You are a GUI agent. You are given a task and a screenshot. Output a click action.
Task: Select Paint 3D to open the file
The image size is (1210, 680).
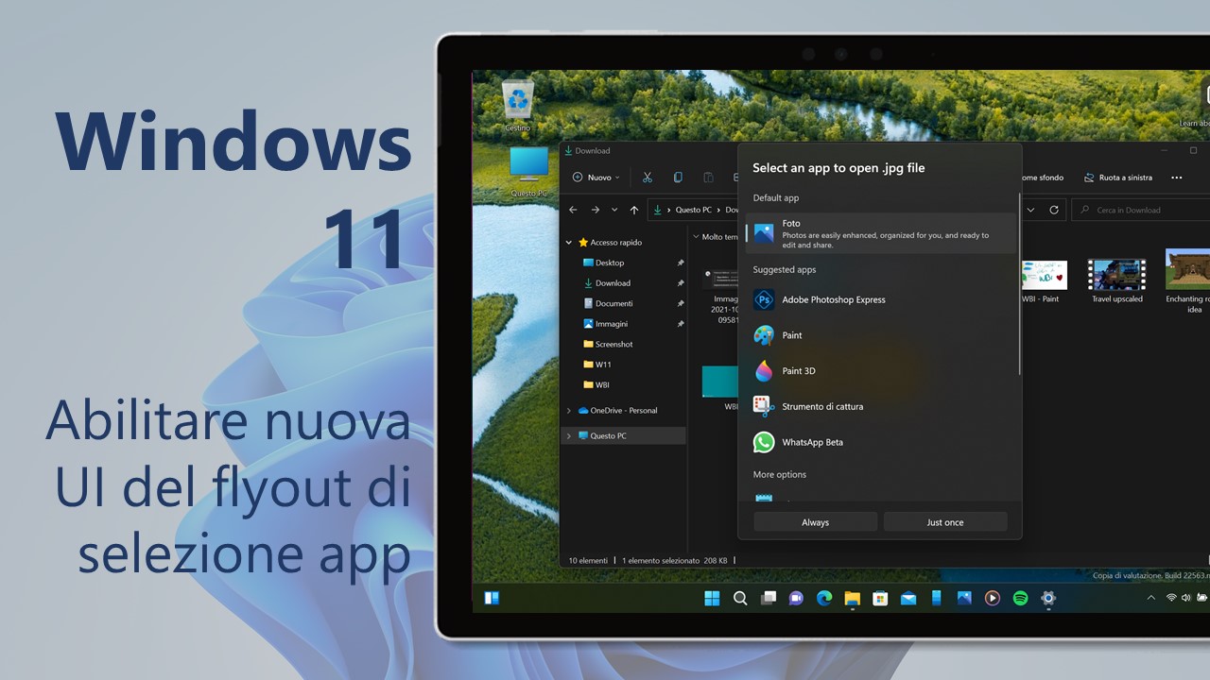pos(880,371)
